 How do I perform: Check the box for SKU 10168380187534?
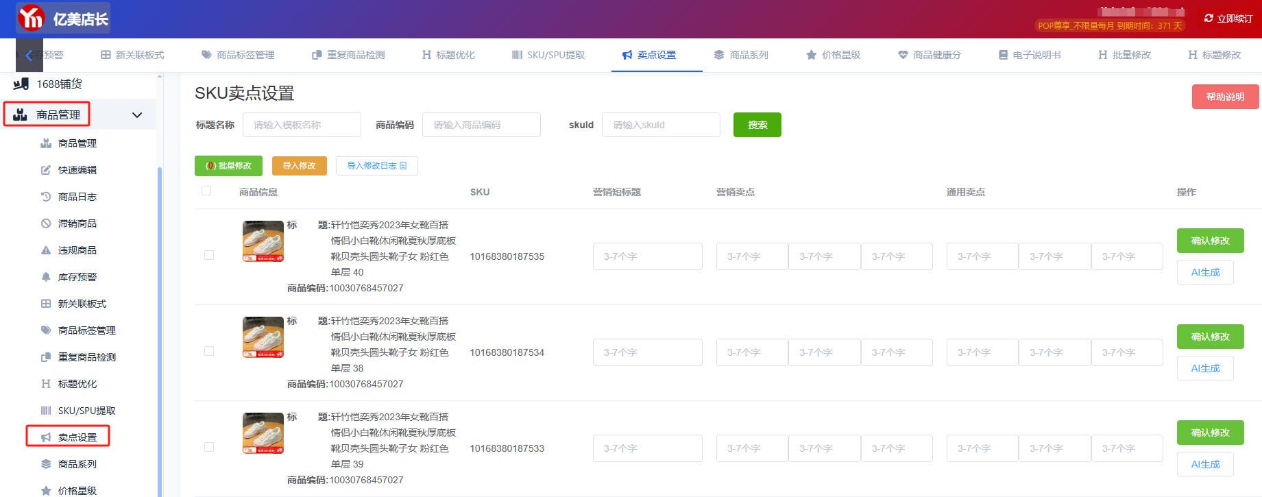209,351
